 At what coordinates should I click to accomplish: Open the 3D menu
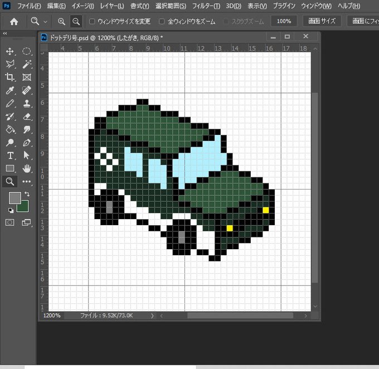pyautogui.click(x=233, y=6)
